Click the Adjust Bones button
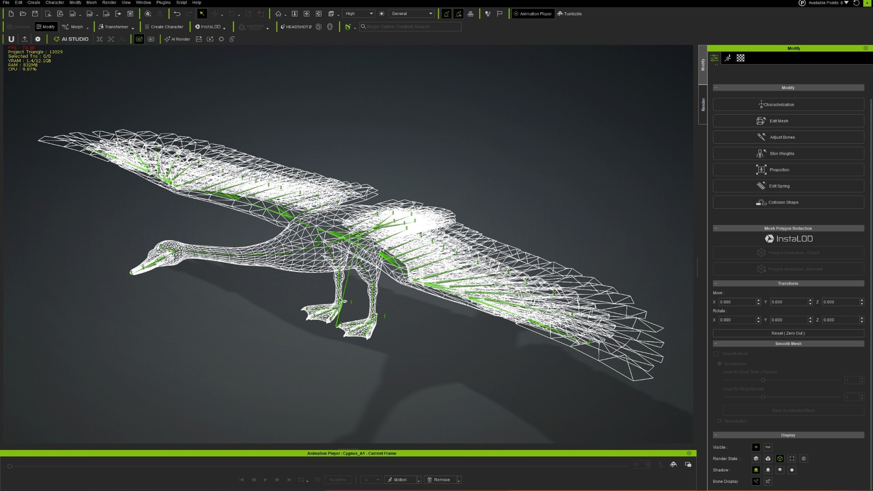Screen dimensions: 873x491 click(x=788, y=137)
